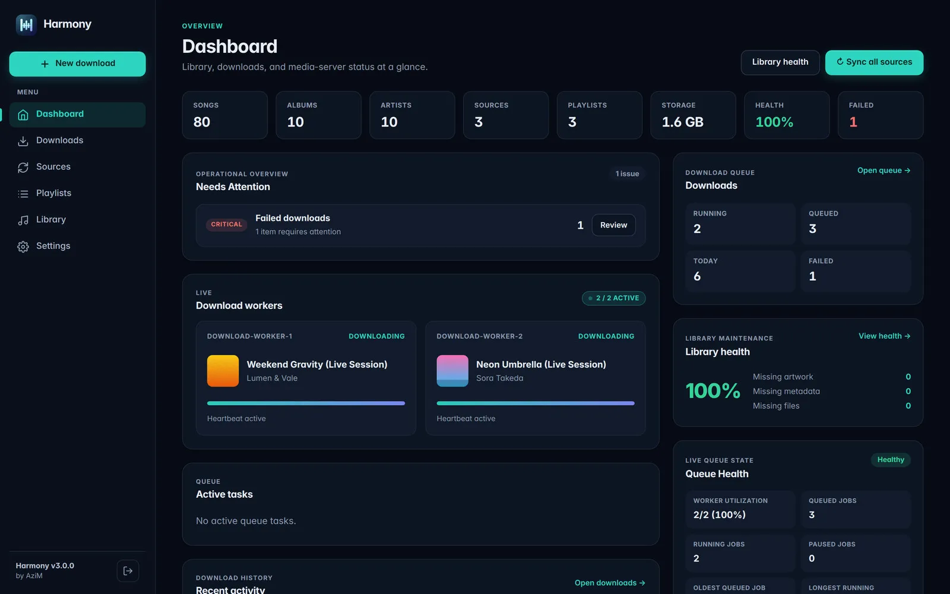The image size is (950, 594).
Task: Click the Open downloads link
Action: coord(610,583)
